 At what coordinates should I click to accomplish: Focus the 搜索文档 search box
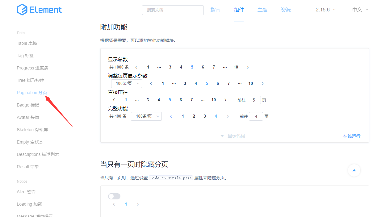coord(173,10)
